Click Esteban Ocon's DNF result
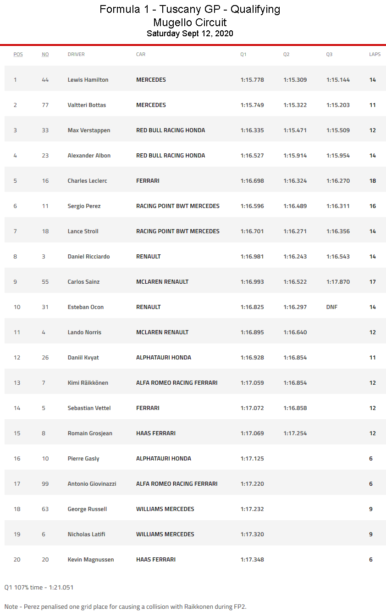 pos(331,307)
